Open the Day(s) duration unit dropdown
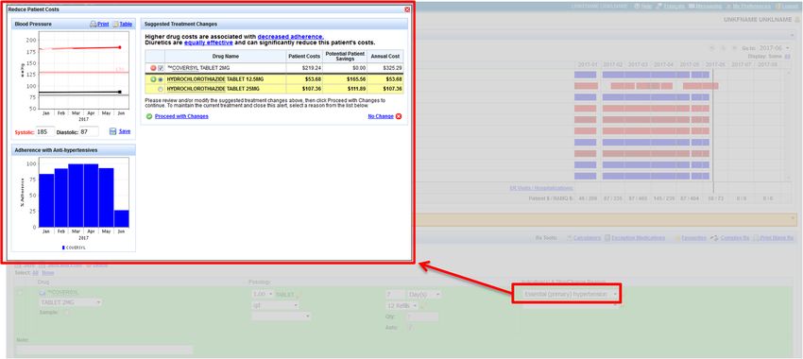The height and width of the screenshot is (359, 803). point(423,295)
